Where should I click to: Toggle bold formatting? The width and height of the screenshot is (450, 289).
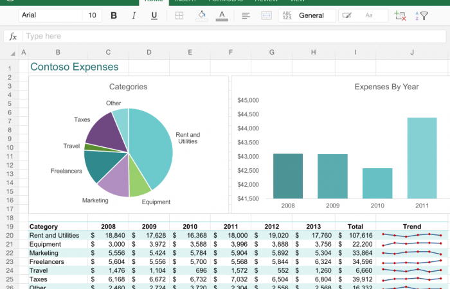pyautogui.click(x=114, y=15)
